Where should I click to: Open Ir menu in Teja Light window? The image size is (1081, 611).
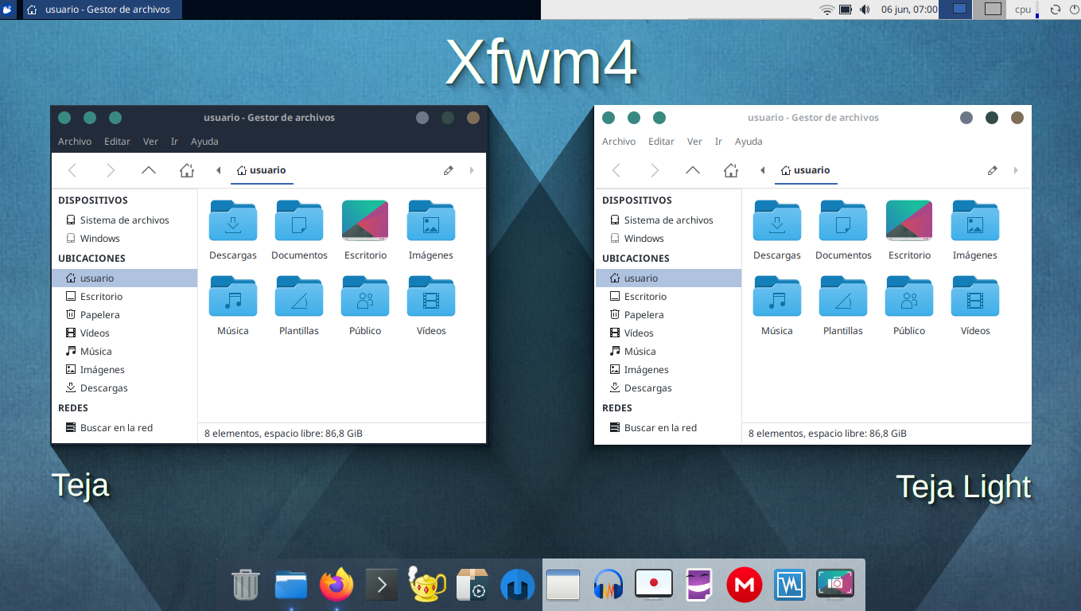(x=718, y=142)
